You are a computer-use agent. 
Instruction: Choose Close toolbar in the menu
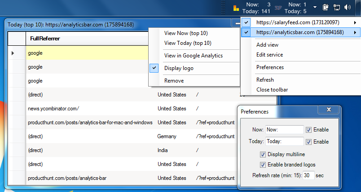pos(272,90)
